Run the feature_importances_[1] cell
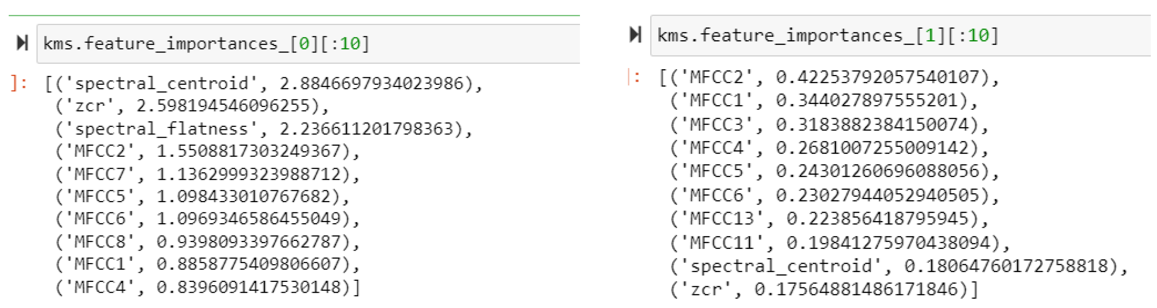Image resolution: width=1157 pixels, height=308 pixels. coord(635,34)
